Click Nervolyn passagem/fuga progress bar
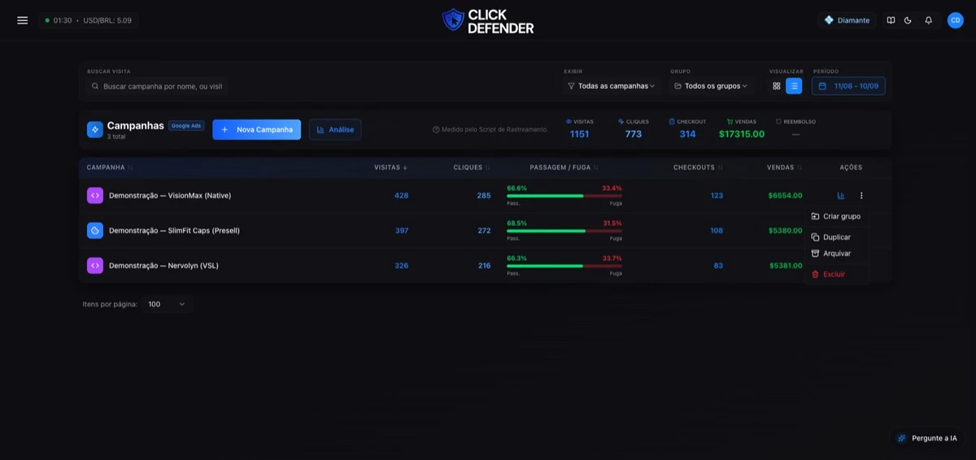The image size is (976, 460). coord(564,266)
